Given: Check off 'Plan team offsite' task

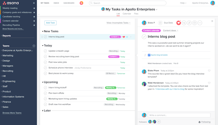Looking at the screenshot, I should (x=45, y=93).
